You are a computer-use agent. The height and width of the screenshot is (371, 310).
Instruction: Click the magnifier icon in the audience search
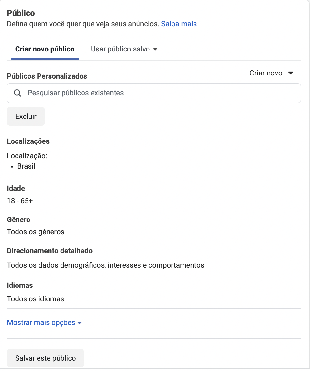point(17,93)
